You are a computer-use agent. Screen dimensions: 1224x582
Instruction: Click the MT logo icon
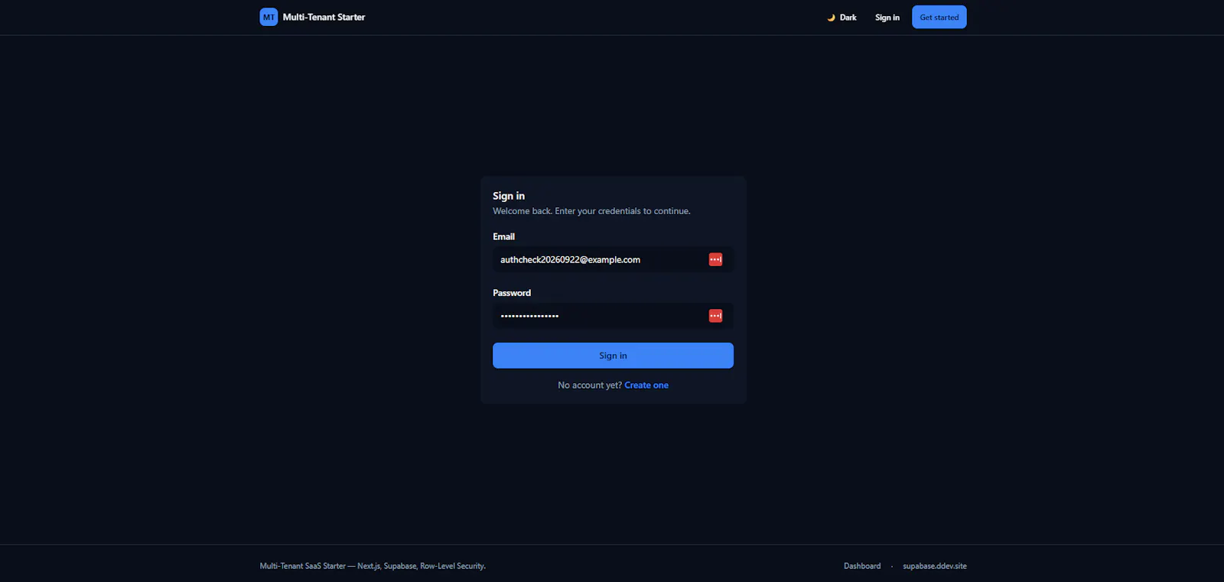(269, 17)
